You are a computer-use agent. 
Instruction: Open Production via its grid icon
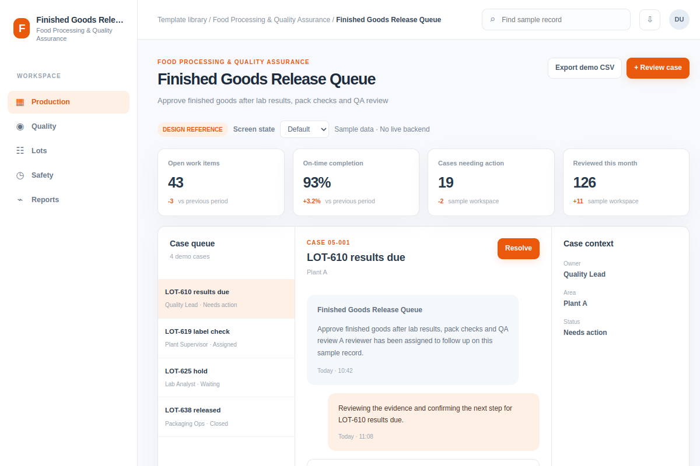tap(20, 102)
